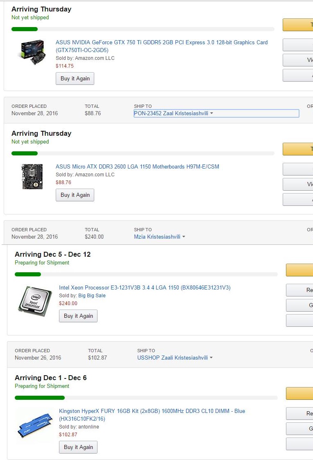Visit the Big Big Sale seller page
313x465 pixels.
[92, 295]
